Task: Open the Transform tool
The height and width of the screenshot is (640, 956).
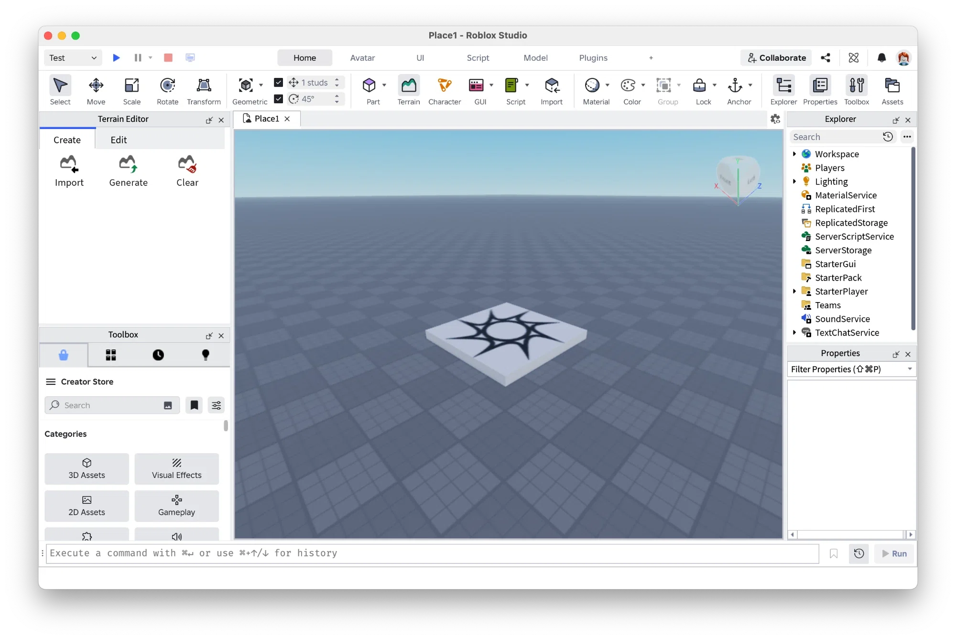Action: 204,90
